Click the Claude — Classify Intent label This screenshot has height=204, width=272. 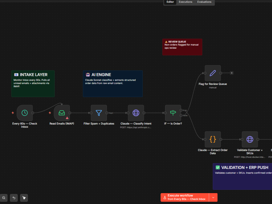(136, 124)
